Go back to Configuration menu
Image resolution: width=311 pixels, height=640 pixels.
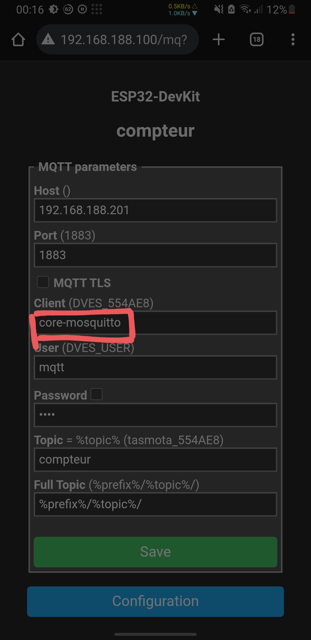(155, 601)
